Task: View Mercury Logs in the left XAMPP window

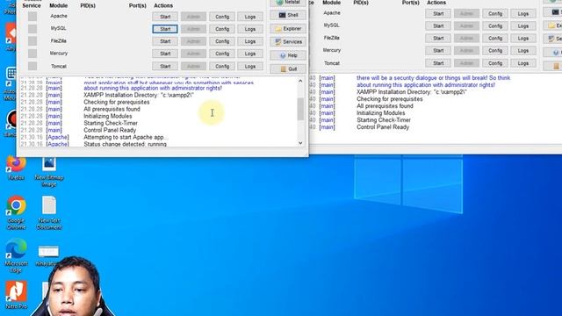Action: coord(249,54)
